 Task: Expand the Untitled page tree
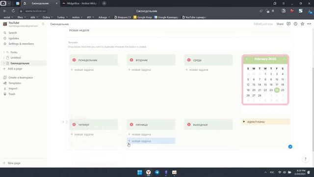[4, 58]
